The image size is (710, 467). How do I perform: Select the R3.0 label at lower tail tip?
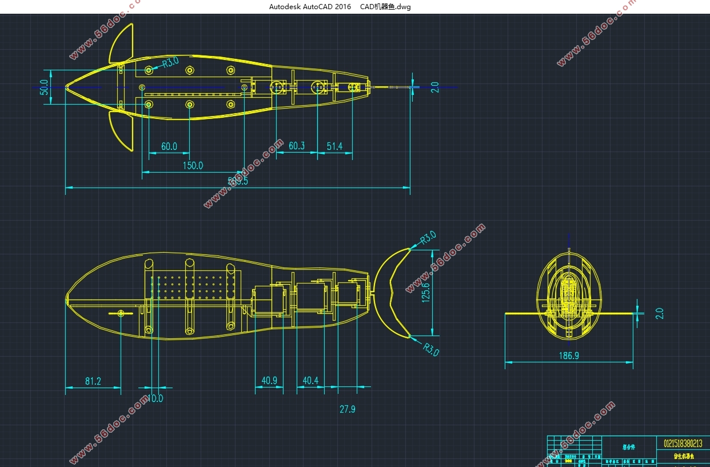[430, 348]
